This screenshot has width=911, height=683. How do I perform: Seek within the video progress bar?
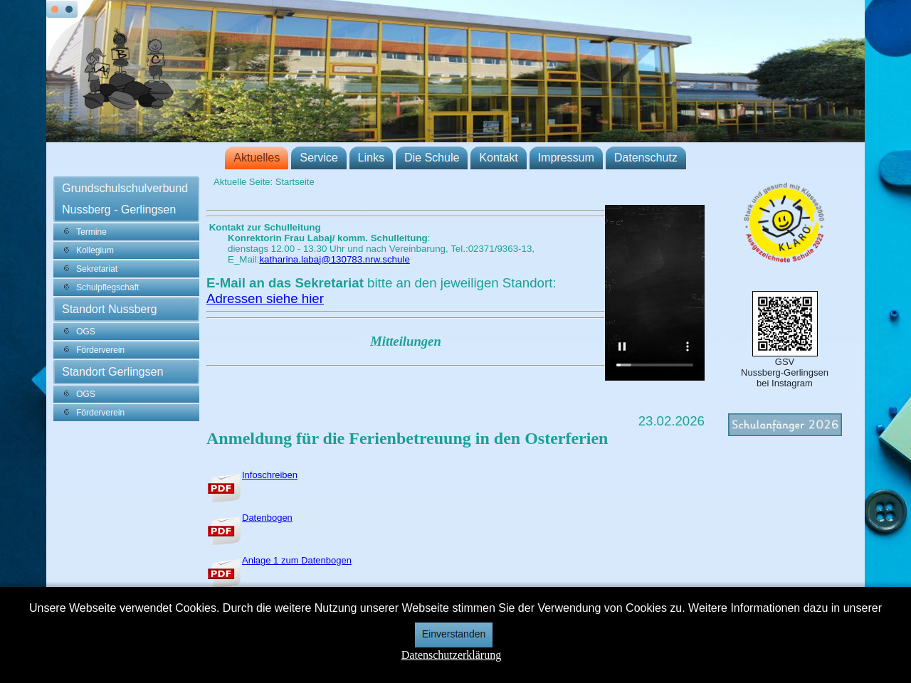tap(655, 365)
